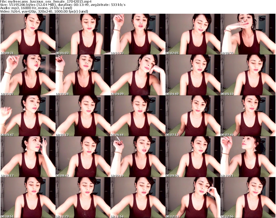Click the Video h264 info line
The height and width of the screenshot is (218, 276).
pos(44,11)
